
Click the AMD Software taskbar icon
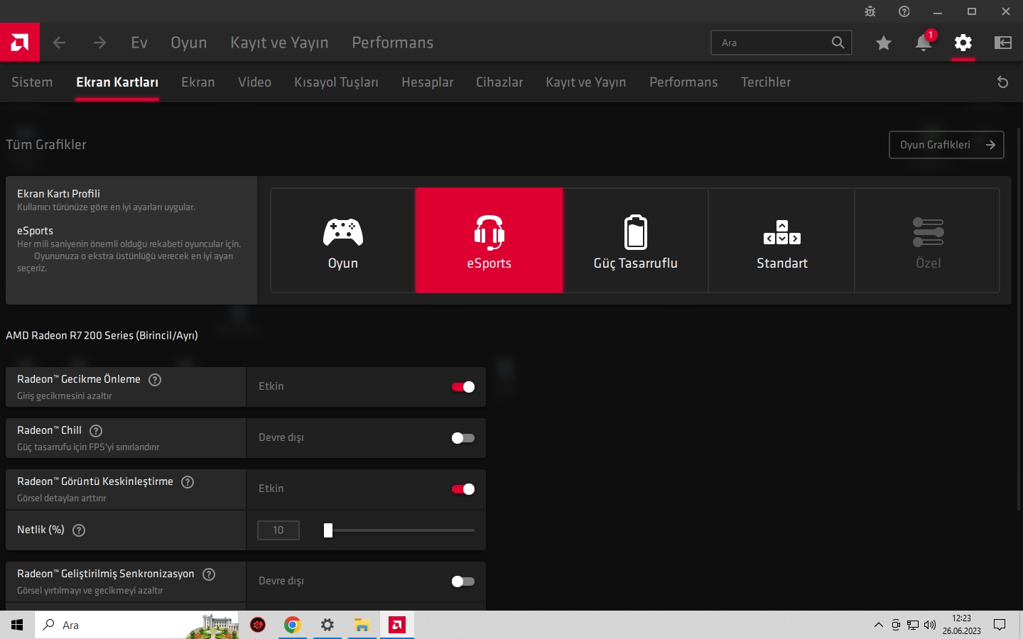click(x=397, y=625)
